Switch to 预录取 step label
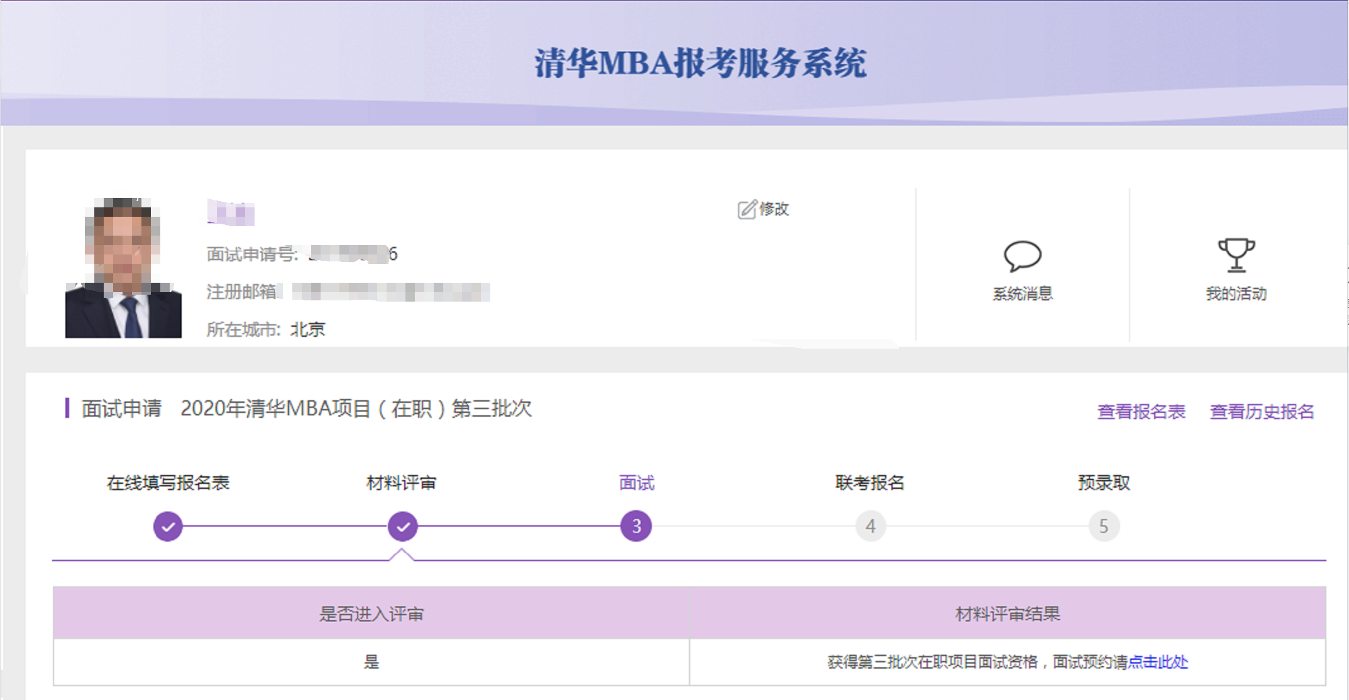This screenshot has height=700, width=1349. pyautogui.click(x=1104, y=483)
